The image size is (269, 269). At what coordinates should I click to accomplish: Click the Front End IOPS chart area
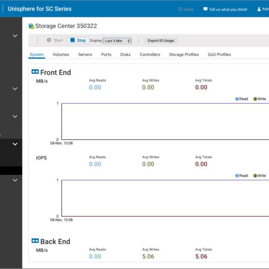(x=165, y=198)
